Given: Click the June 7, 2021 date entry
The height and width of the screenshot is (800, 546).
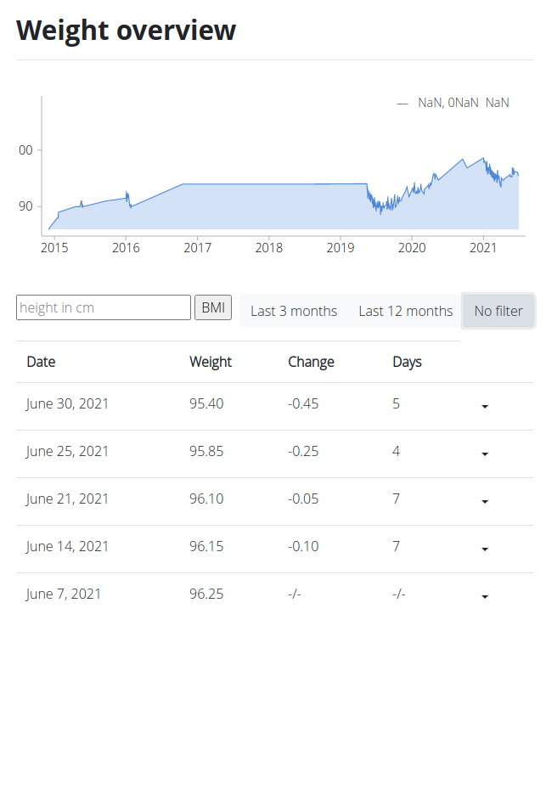Looking at the screenshot, I should [61, 594].
